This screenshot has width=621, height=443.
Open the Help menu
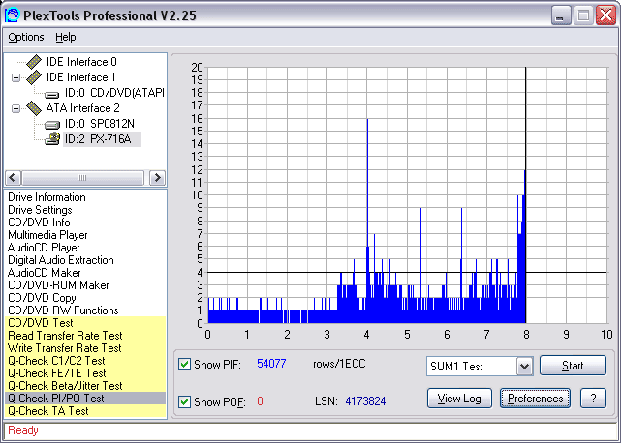tap(65, 37)
